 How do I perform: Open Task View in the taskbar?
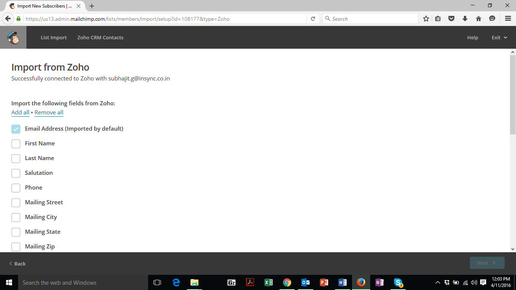tap(157, 282)
